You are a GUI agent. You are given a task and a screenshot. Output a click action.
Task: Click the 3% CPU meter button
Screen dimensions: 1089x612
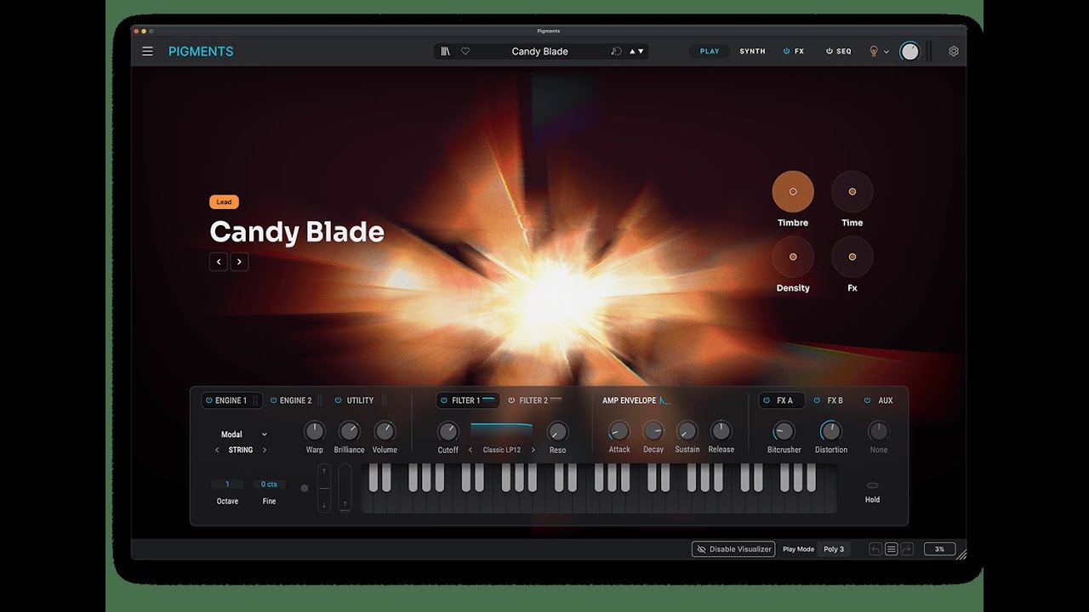[939, 549]
